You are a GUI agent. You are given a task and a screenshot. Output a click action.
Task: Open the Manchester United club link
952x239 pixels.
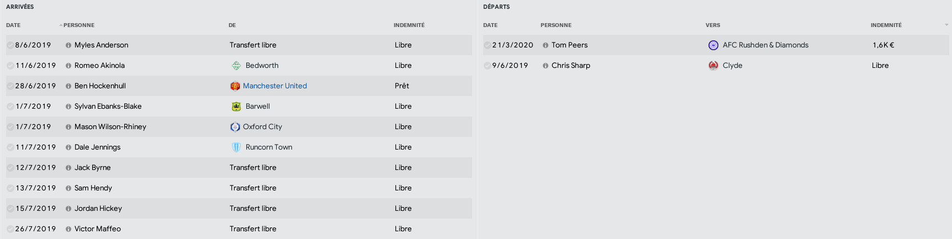[x=275, y=86]
